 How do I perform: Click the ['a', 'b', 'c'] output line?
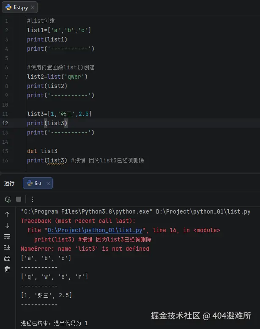coord(46,258)
